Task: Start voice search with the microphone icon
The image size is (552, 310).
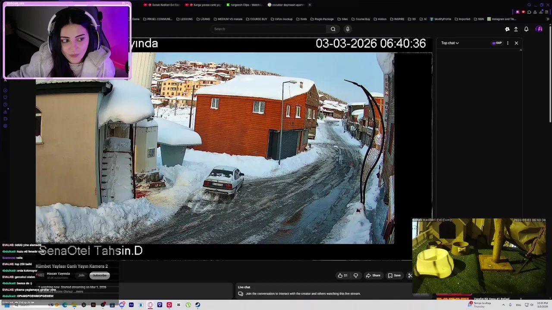Action: [x=348, y=29]
